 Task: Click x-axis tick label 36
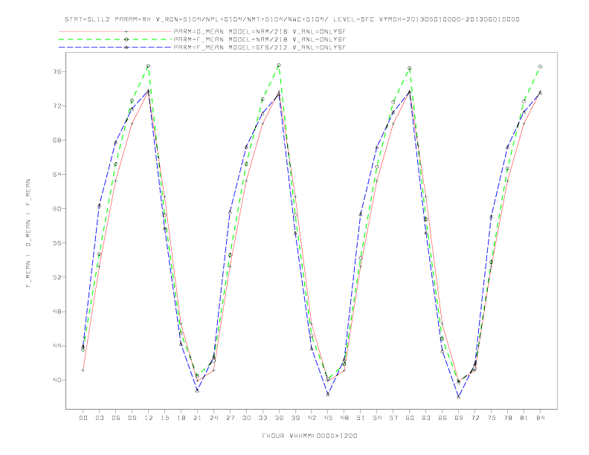(279, 418)
